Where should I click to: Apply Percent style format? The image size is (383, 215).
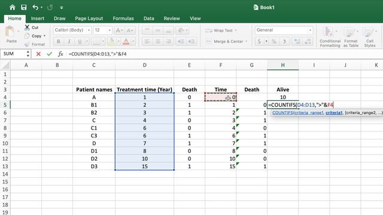[x=274, y=41]
